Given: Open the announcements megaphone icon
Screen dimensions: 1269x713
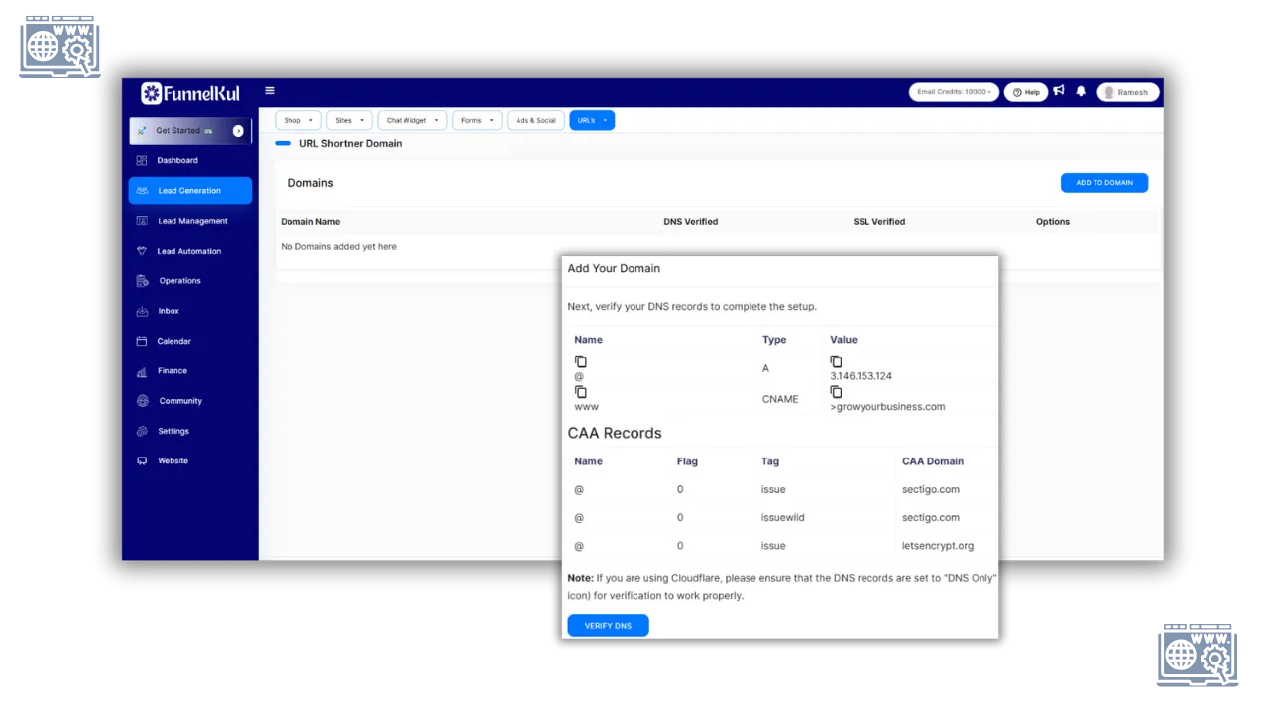Looking at the screenshot, I should click(x=1059, y=91).
